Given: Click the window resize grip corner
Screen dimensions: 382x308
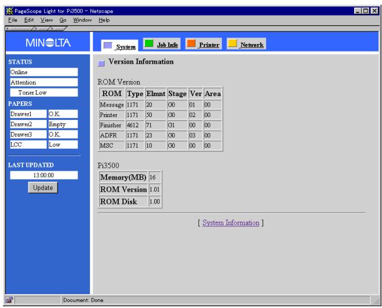Looking at the screenshot, I should [376, 301].
